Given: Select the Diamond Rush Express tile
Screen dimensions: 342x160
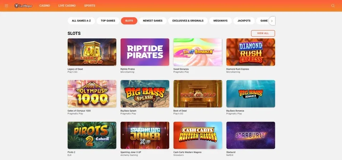Looking at the screenshot, I should coord(250,52).
